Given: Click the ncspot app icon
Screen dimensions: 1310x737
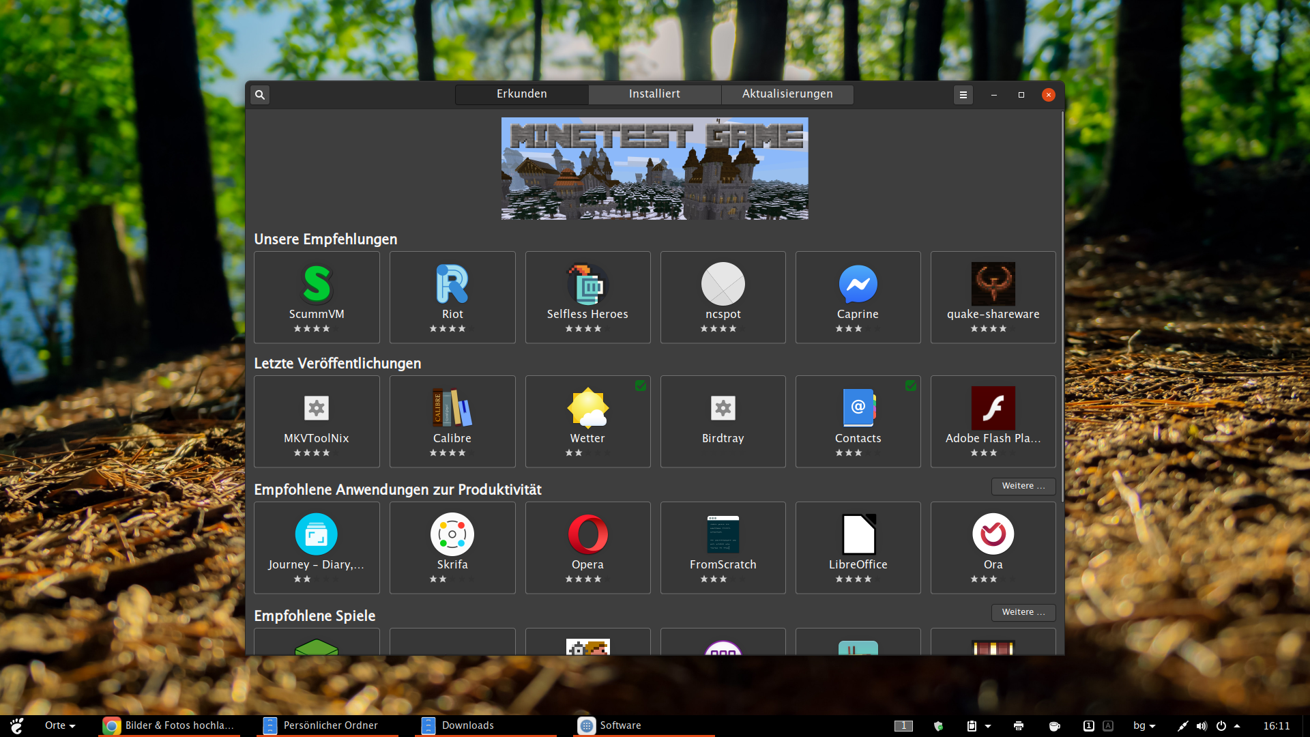Looking at the screenshot, I should click(x=723, y=284).
